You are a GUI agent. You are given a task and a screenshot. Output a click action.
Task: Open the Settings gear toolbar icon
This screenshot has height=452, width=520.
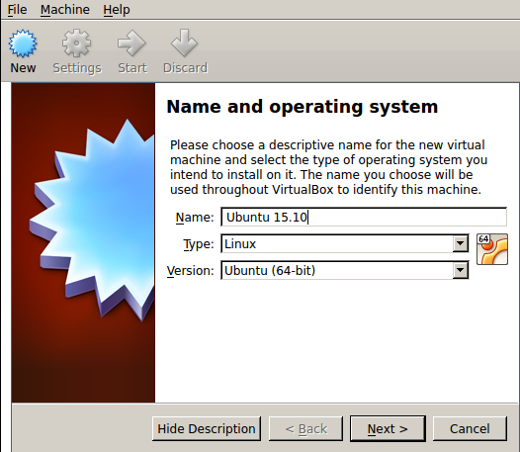pyautogui.click(x=76, y=44)
